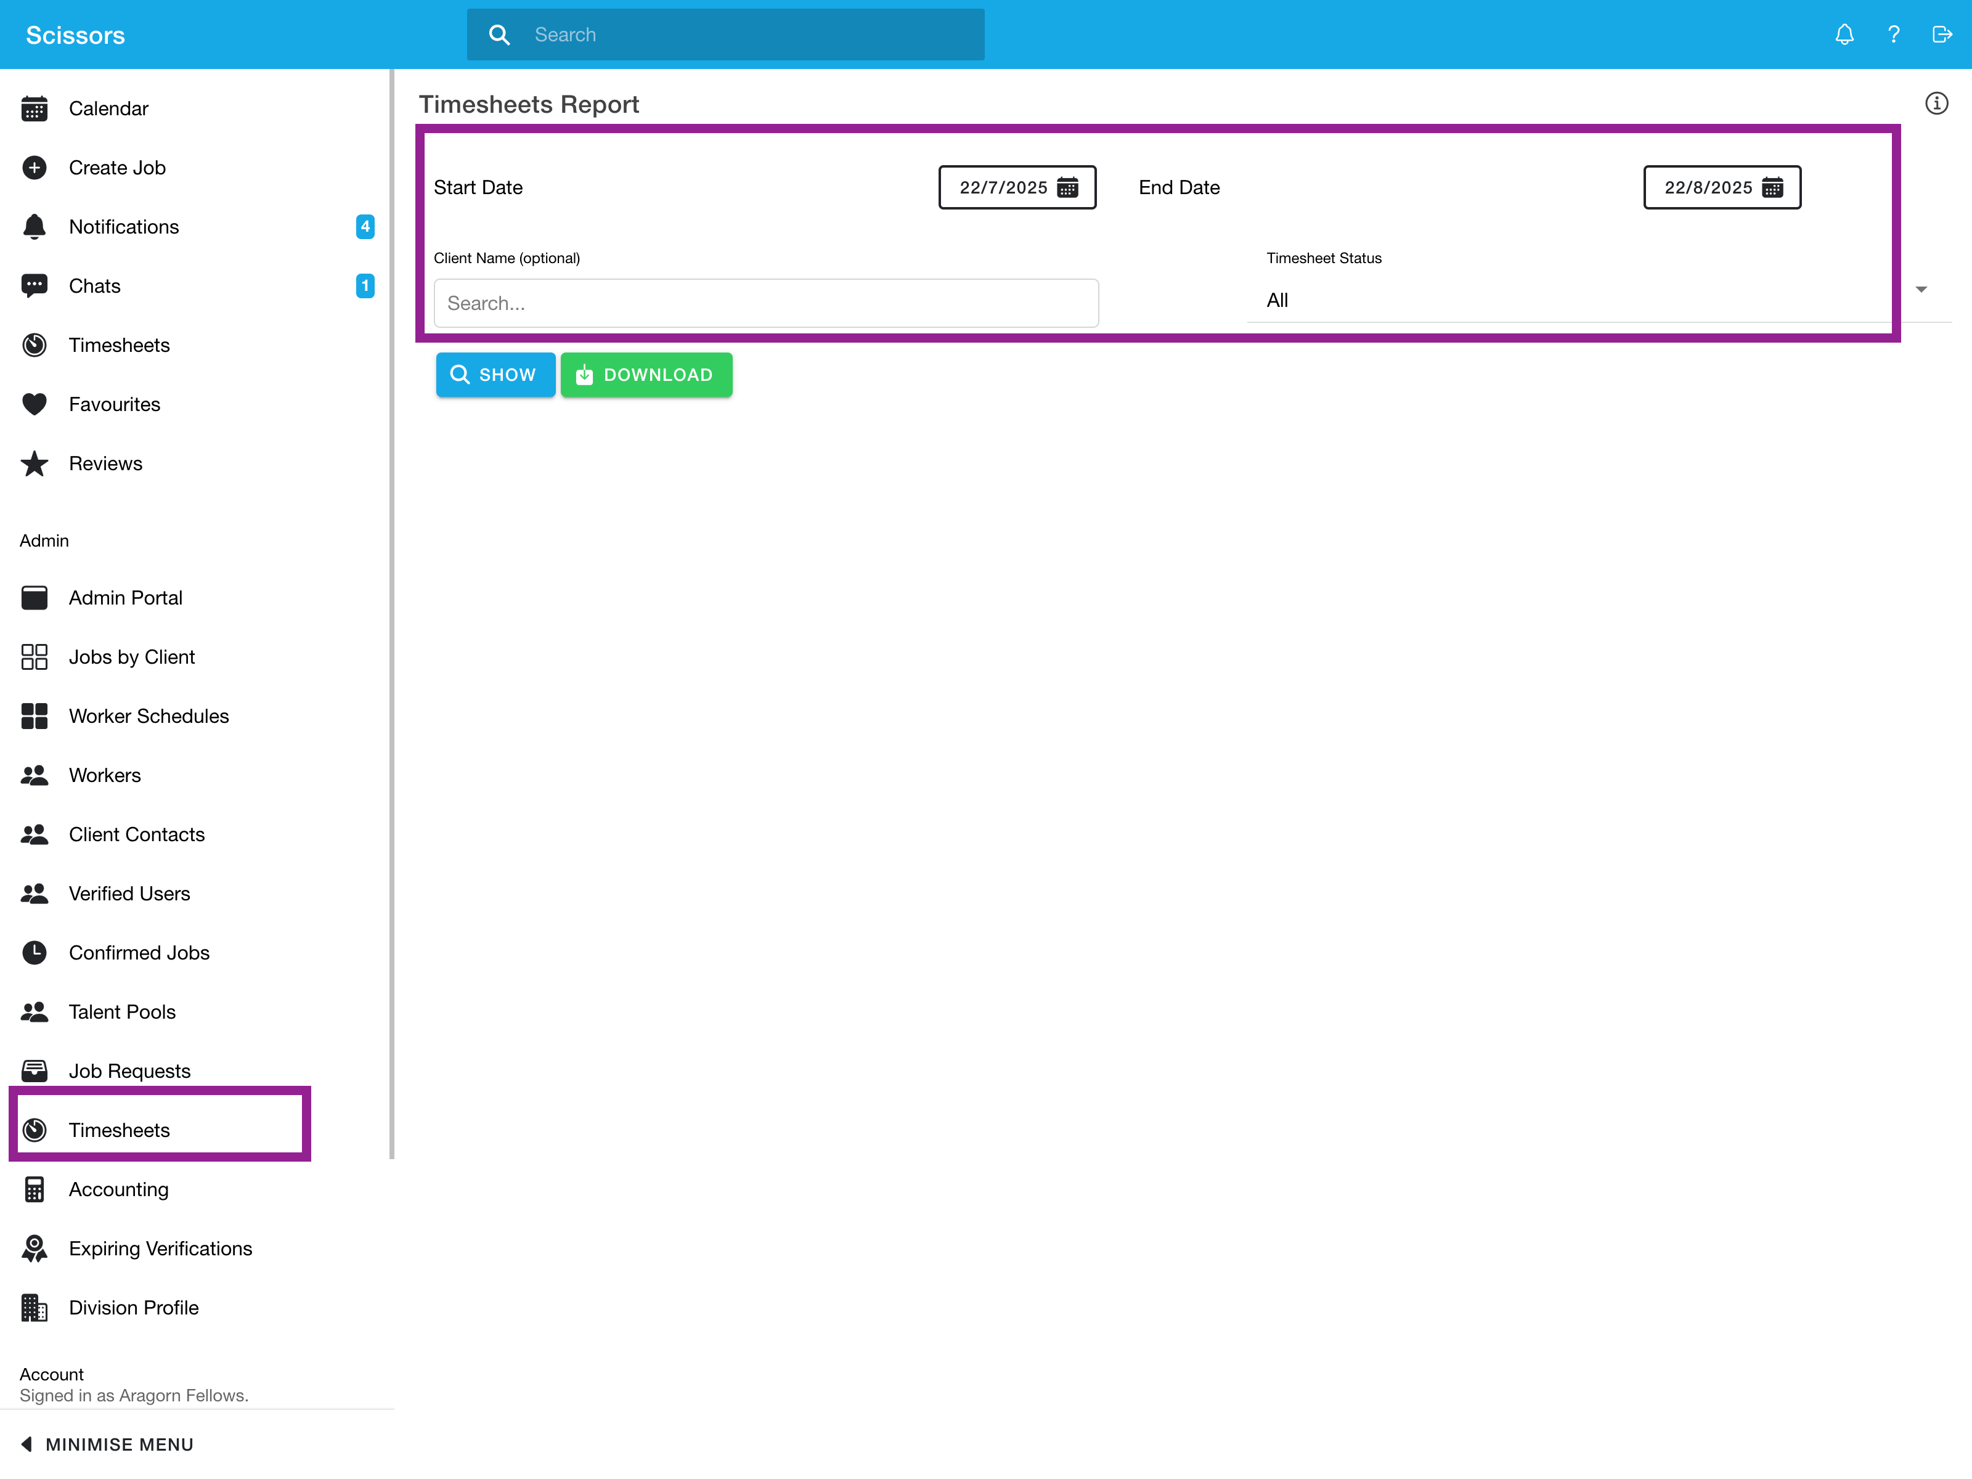Click the notification bell icon in header
Viewport: 1972px width, 1479px height.
point(1844,35)
